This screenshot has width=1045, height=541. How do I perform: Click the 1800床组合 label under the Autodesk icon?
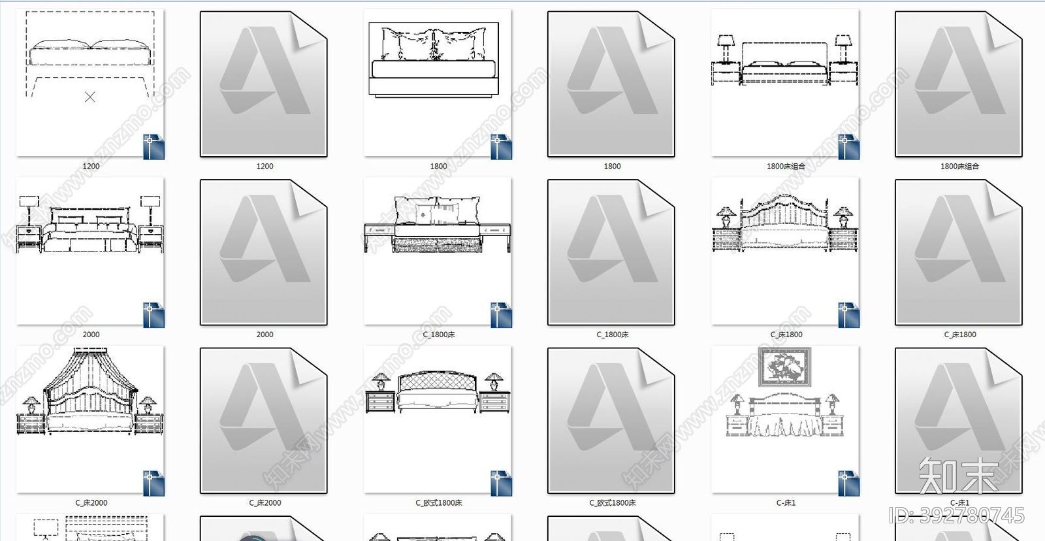tap(959, 166)
